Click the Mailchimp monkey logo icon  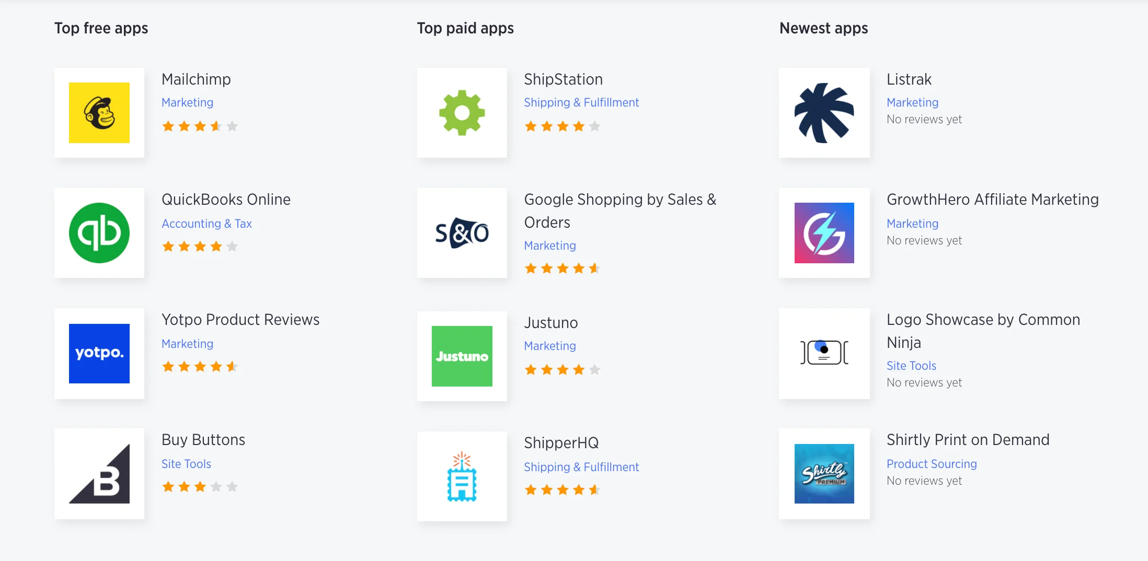pos(99,113)
